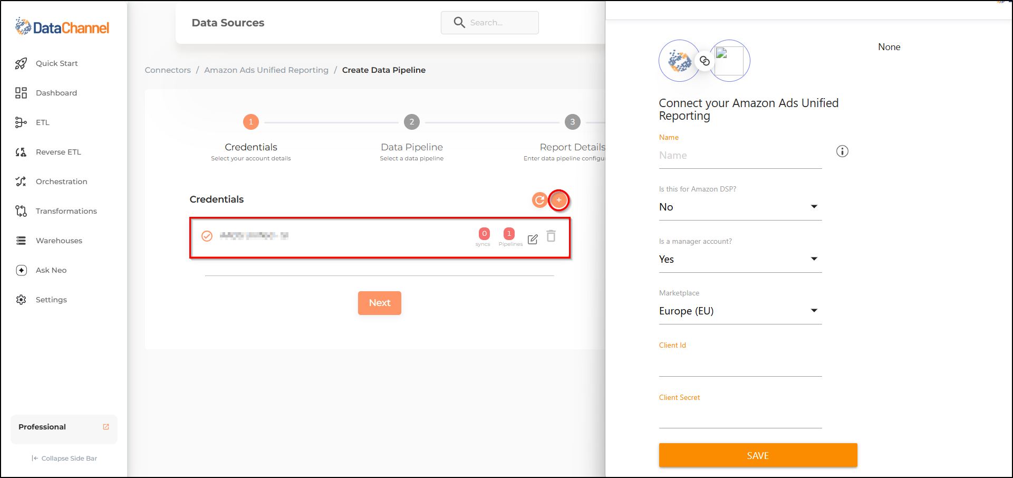Show info tooltip beside Name field
Screen dimensions: 1013x478
coord(842,151)
